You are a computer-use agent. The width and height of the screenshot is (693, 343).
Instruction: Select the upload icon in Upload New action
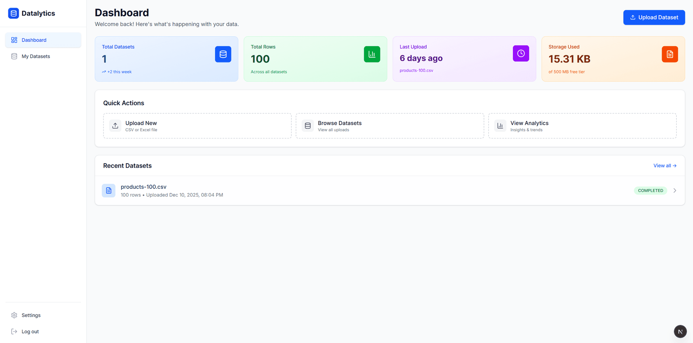tap(115, 125)
